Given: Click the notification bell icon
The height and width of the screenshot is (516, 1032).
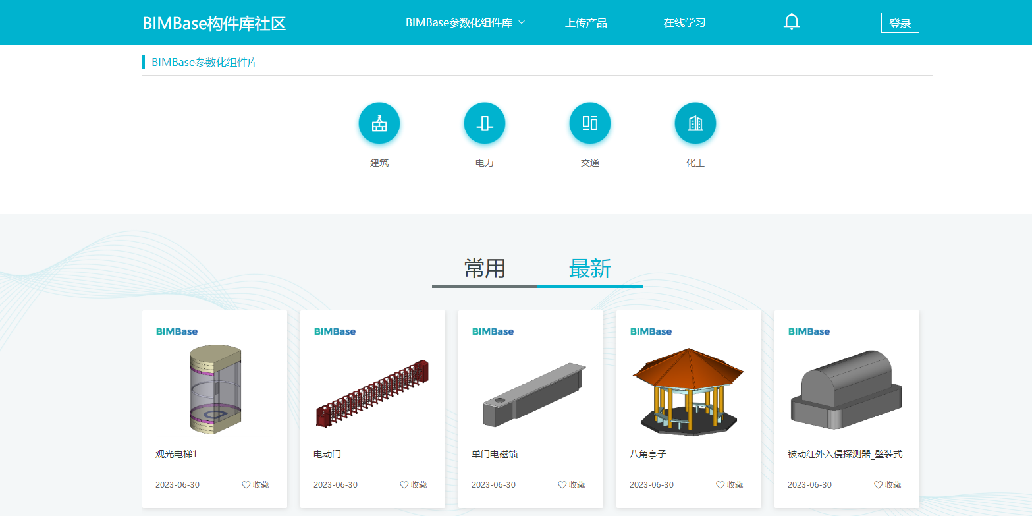Looking at the screenshot, I should 792,22.
